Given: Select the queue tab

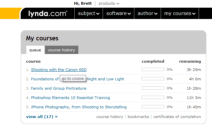Looking at the screenshot, I should coord(35,50).
